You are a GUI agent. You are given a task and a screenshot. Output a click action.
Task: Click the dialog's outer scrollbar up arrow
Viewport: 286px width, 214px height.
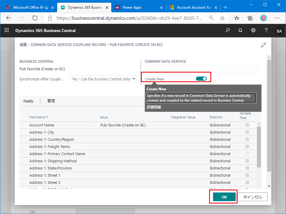coord(269,57)
